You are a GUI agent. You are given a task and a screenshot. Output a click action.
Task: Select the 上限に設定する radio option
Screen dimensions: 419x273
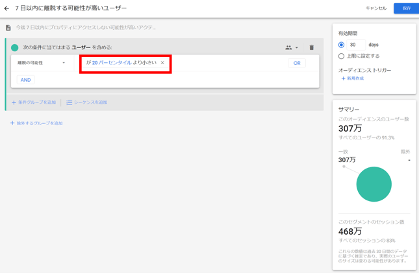click(341, 56)
